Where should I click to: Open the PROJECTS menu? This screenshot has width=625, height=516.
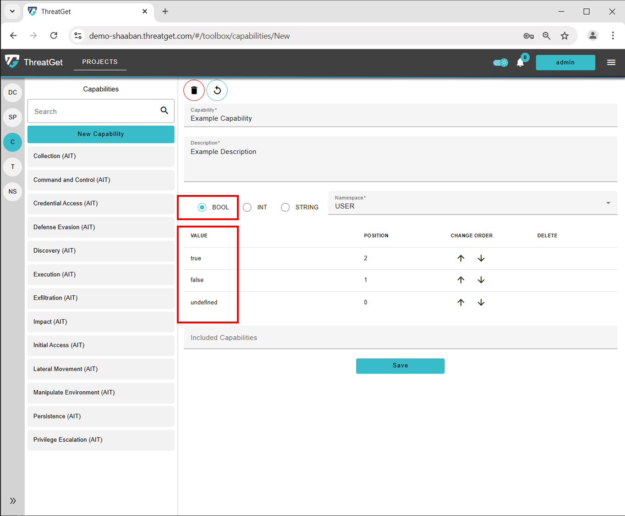tap(100, 61)
